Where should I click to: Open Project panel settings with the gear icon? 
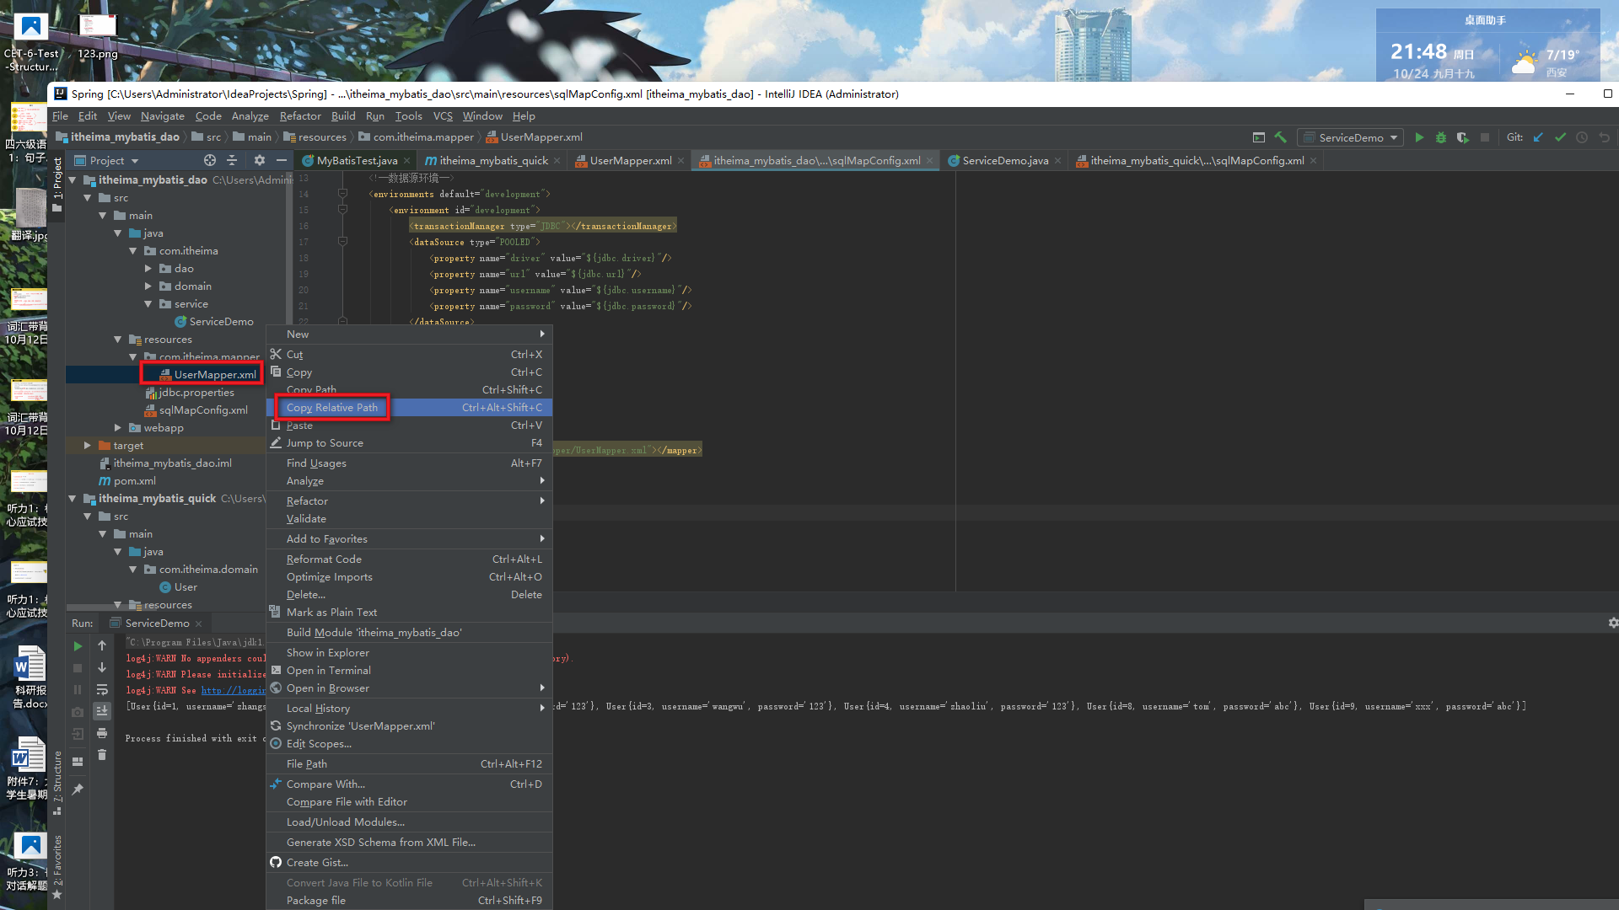click(x=259, y=160)
